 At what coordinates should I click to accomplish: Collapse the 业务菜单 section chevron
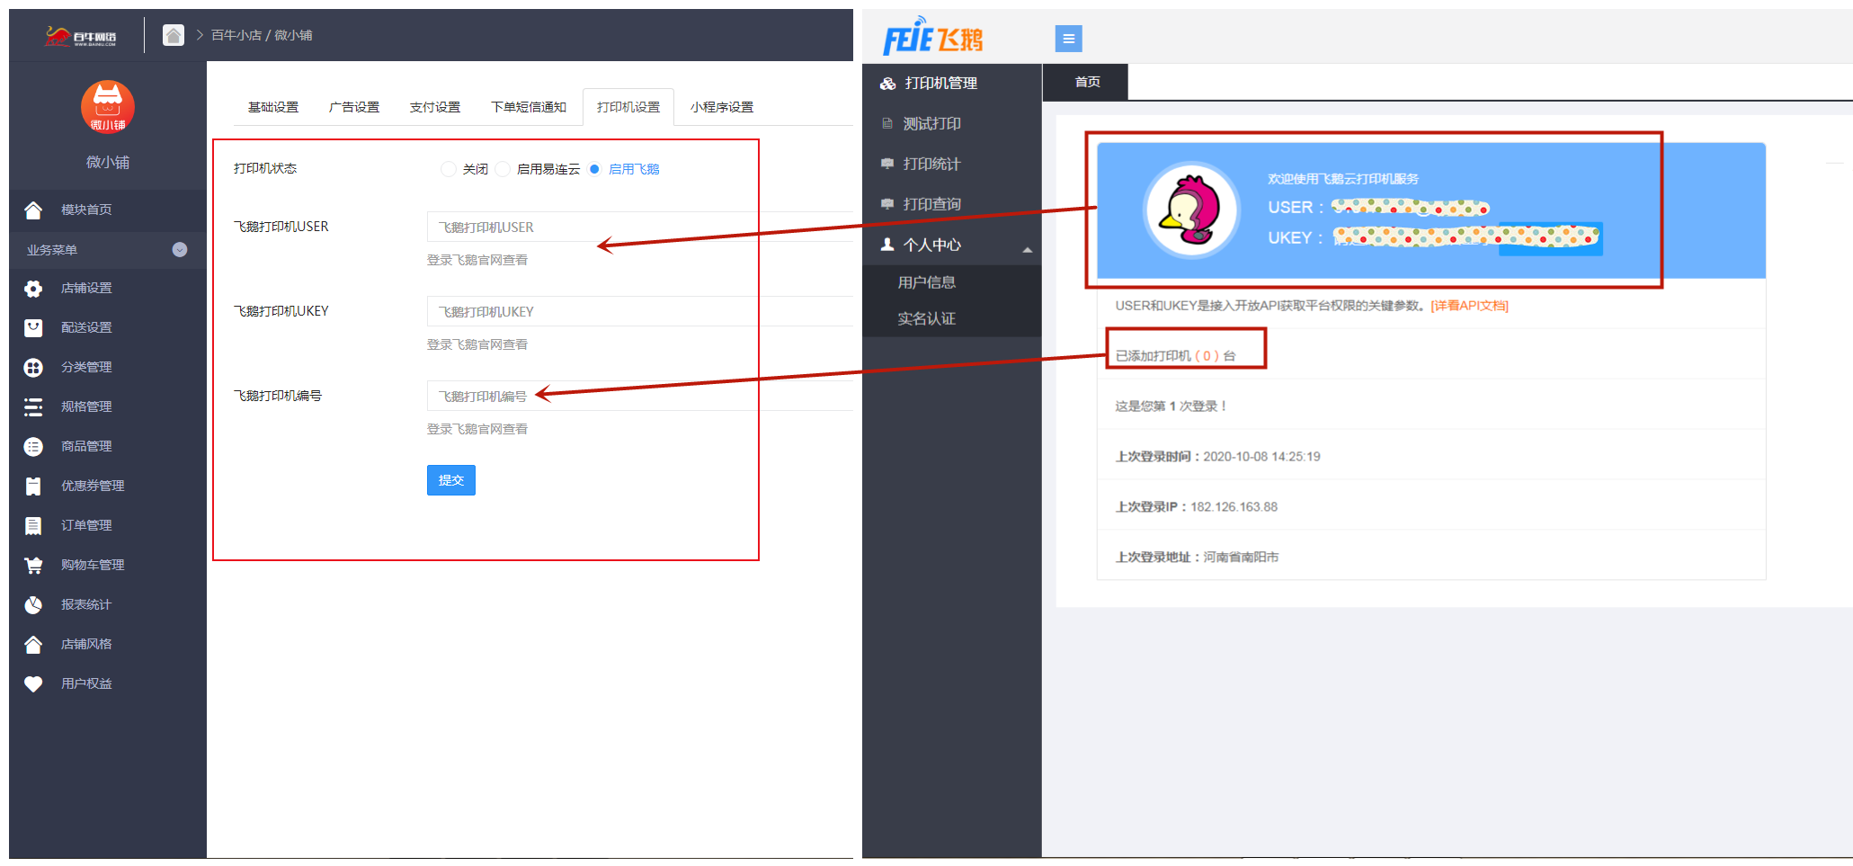pos(180,250)
